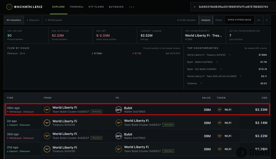Screen dimensions: 276x159
Task: Click the refresh transfers icon
Action: click(x=267, y=20)
